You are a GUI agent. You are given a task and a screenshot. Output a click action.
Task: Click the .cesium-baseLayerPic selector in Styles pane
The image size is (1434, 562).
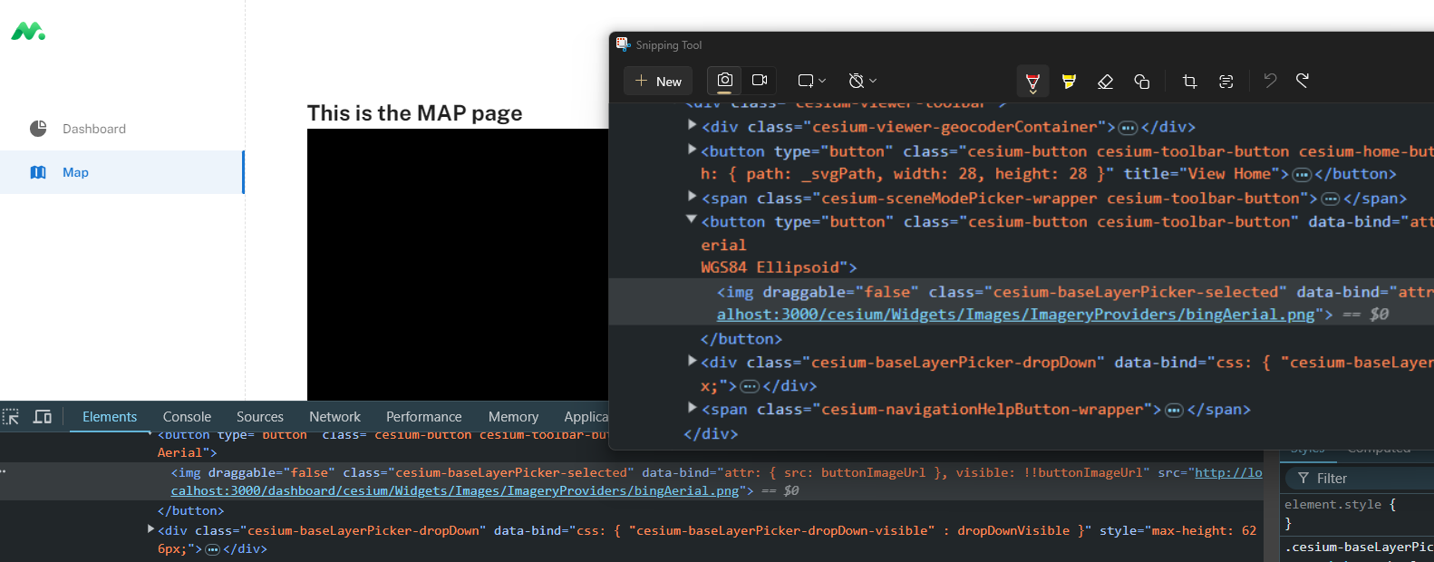point(1359,547)
